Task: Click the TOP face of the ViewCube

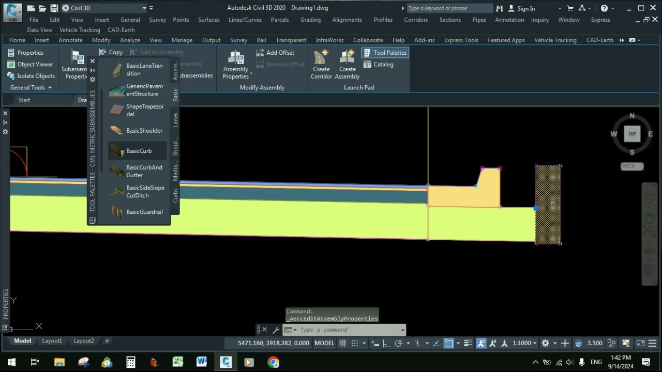Action: [x=632, y=134]
